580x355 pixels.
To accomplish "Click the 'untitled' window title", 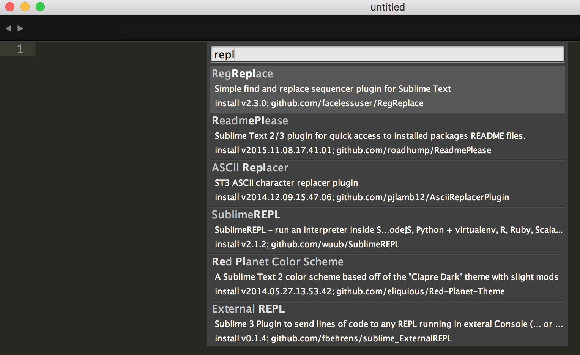I will pyautogui.click(x=388, y=7).
